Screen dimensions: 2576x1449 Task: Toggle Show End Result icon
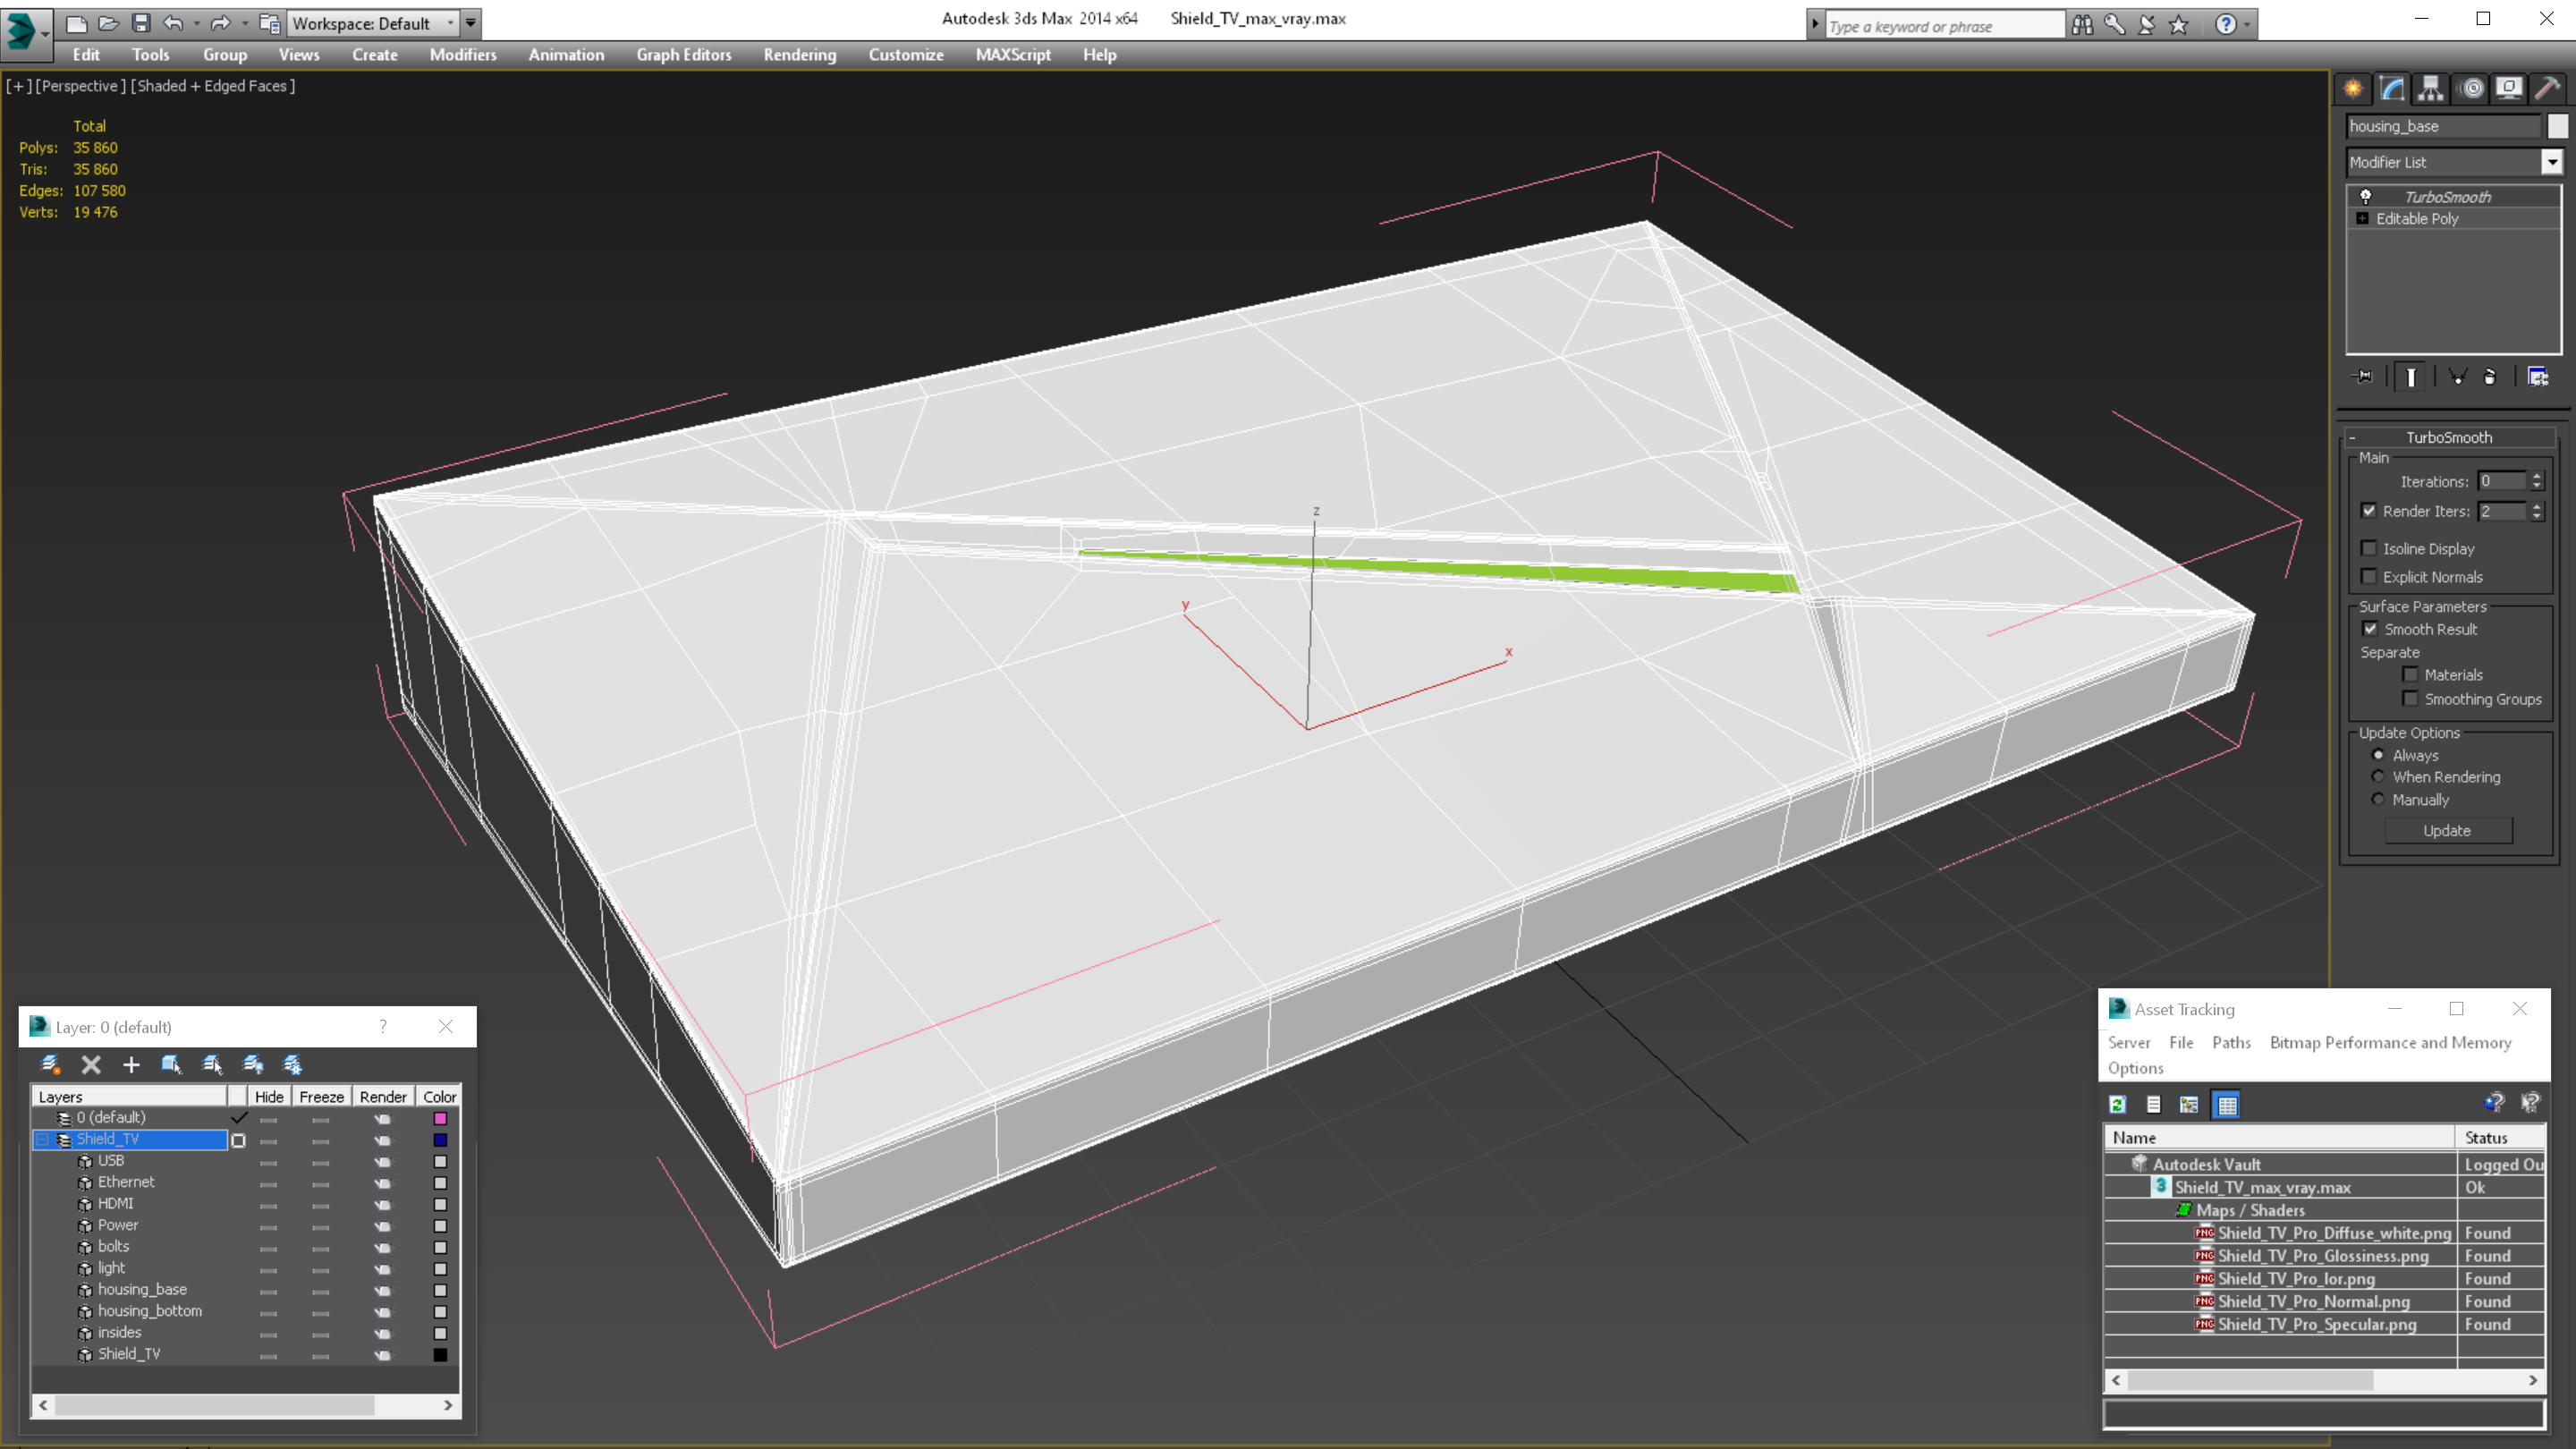pos(2411,377)
